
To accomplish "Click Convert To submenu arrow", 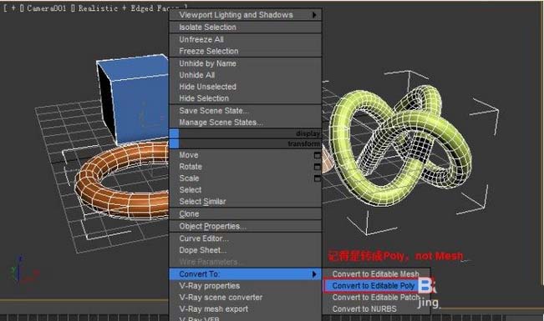I will point(314,274).
